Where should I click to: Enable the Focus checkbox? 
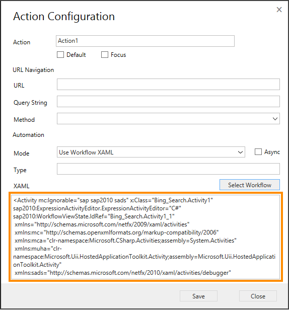pyautogui.click(x=105, y=54)
